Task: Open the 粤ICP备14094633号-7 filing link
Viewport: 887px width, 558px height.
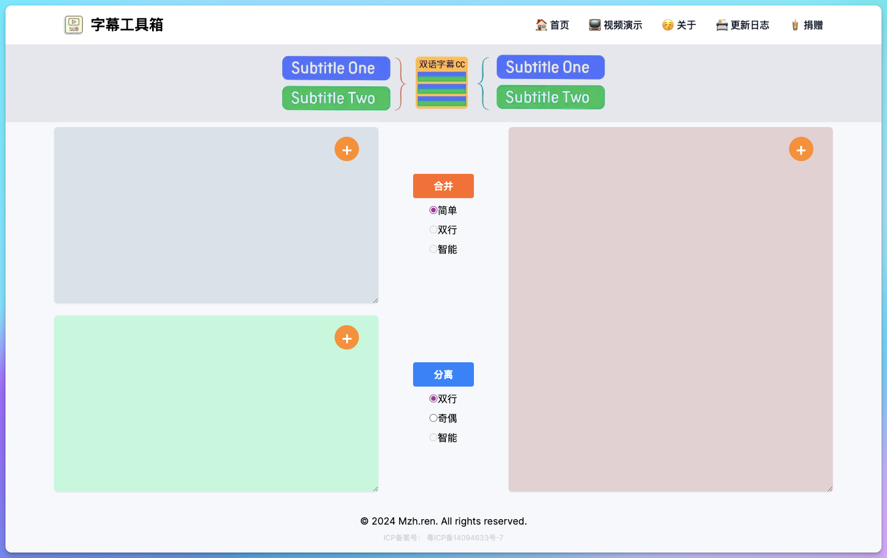Action: click(465, 537)
